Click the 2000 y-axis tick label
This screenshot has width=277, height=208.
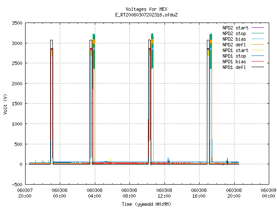tap(17, 84)
